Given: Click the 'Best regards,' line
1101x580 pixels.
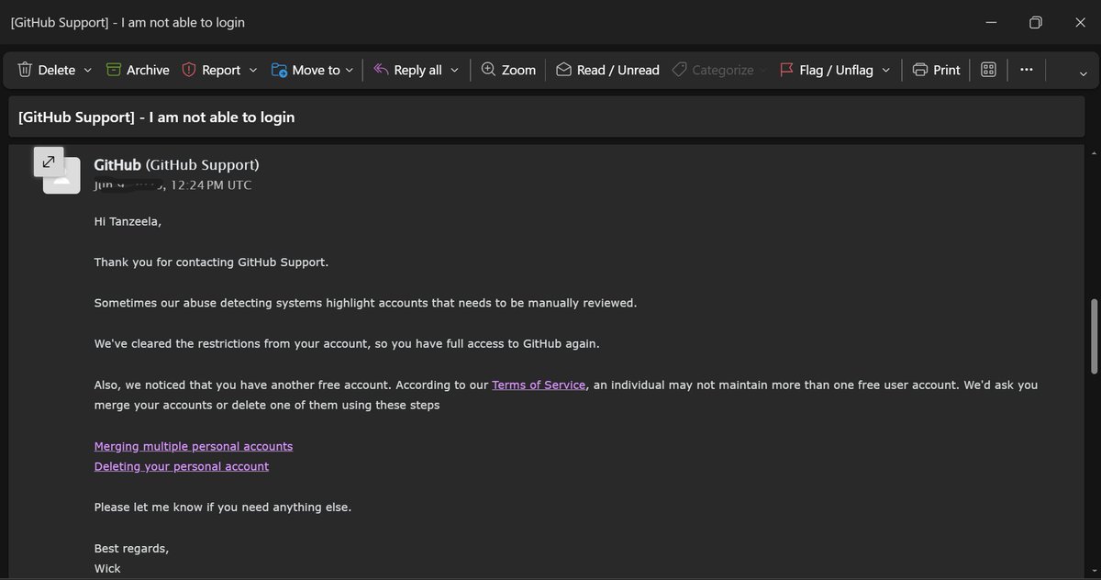Looking at the screenshot, I should point(131,548).
